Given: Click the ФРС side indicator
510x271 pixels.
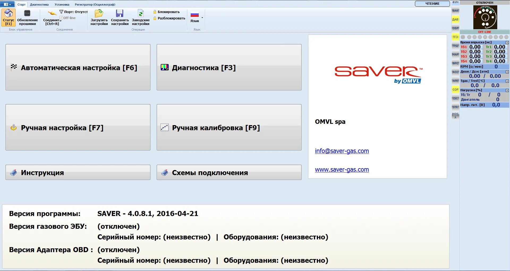Looking at the screenshot, I should coord(455,63).
